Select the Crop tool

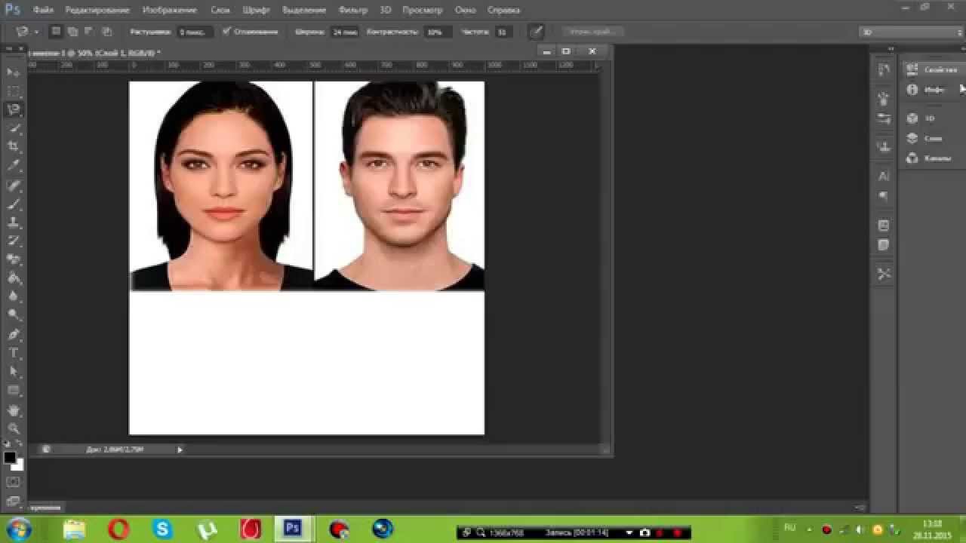point(14,147)
